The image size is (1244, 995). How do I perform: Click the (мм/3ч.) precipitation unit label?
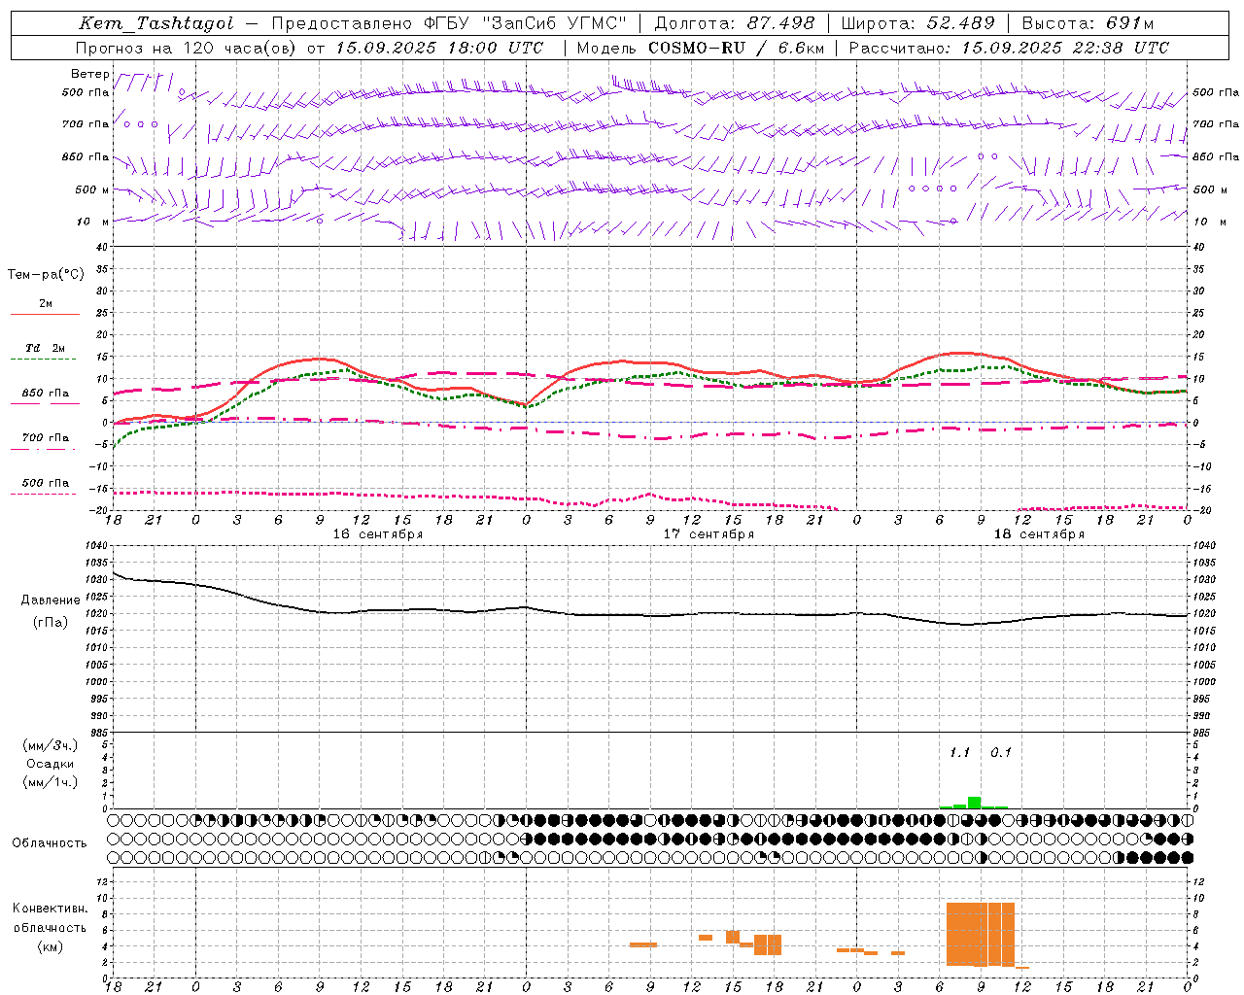tap(50, 745)
